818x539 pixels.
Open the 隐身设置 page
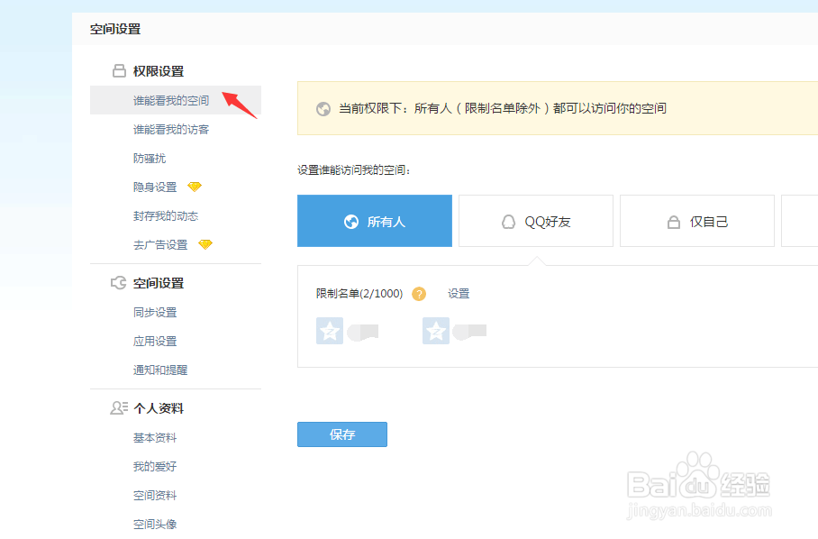coord(155,187)
